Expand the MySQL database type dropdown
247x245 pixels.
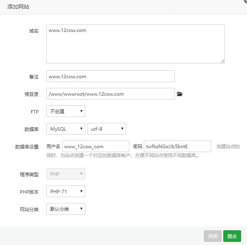point(65,129)
